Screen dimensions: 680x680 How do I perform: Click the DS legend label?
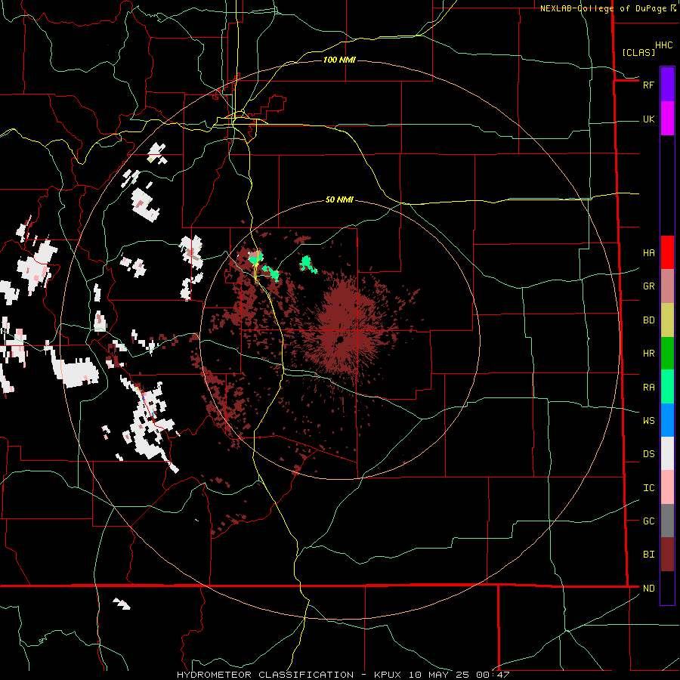[x=648, y=454]
